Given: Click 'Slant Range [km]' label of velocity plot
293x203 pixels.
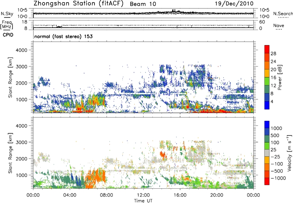Looking at the screenshot, I should click(x=10, y=153).
